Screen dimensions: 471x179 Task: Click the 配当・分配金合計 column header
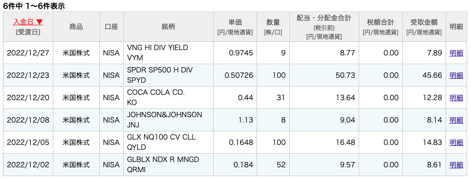pyautogui.click(x=324, y=27)
